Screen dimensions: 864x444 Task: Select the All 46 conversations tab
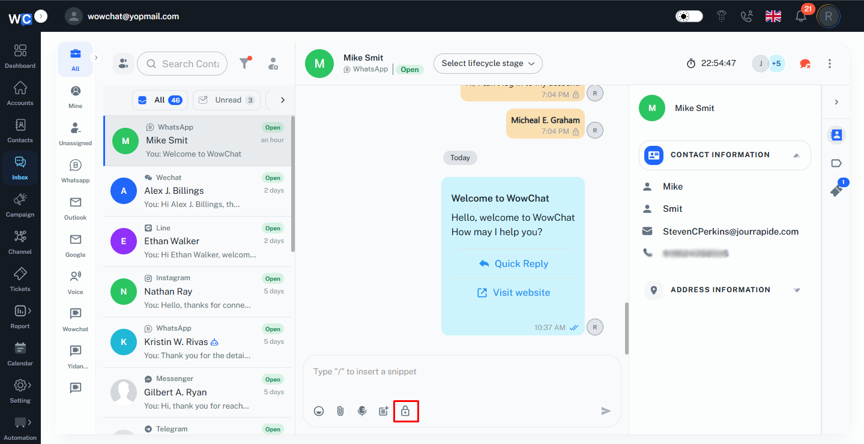click(160, 100)
